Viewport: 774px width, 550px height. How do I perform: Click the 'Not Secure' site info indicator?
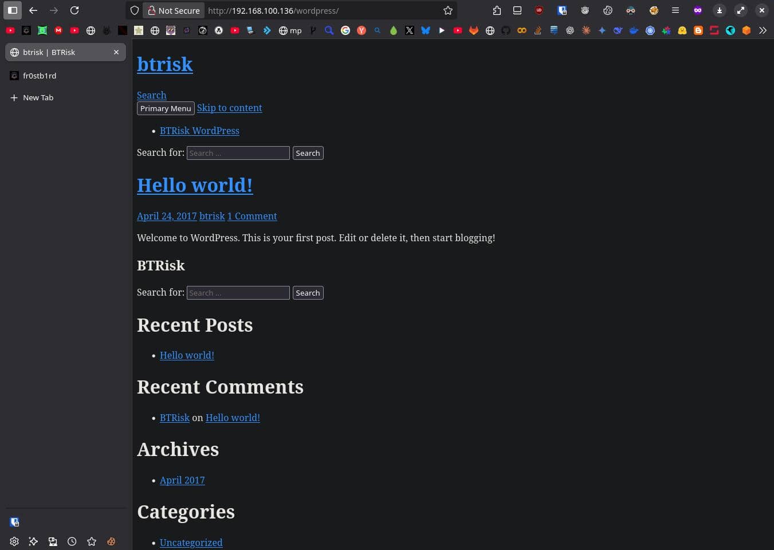pyautogui.click(x=174, y=10)
